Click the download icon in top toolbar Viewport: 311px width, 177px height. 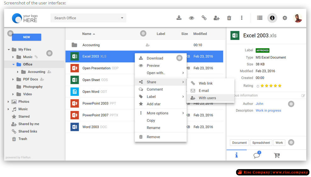tap(179, 18)
